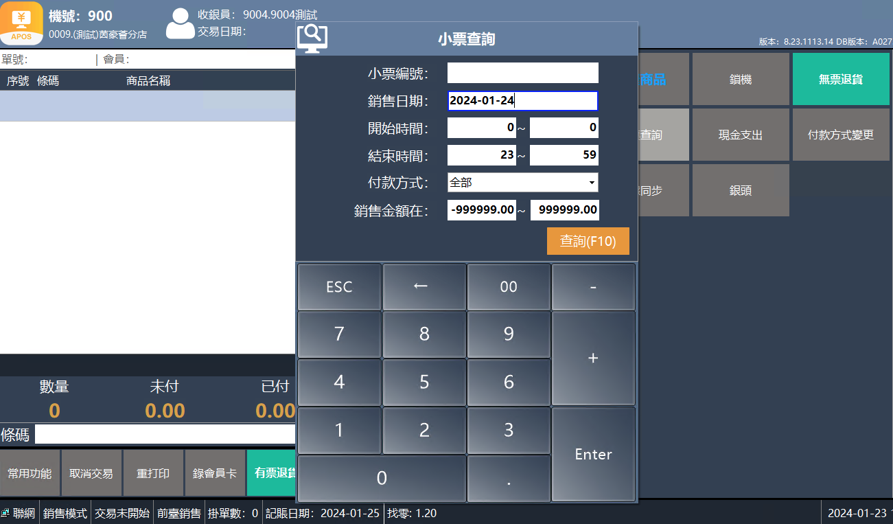This screenshot has height=524, width=893.
Task: Tap the minus key on the keypad
Action: (594, 287)
